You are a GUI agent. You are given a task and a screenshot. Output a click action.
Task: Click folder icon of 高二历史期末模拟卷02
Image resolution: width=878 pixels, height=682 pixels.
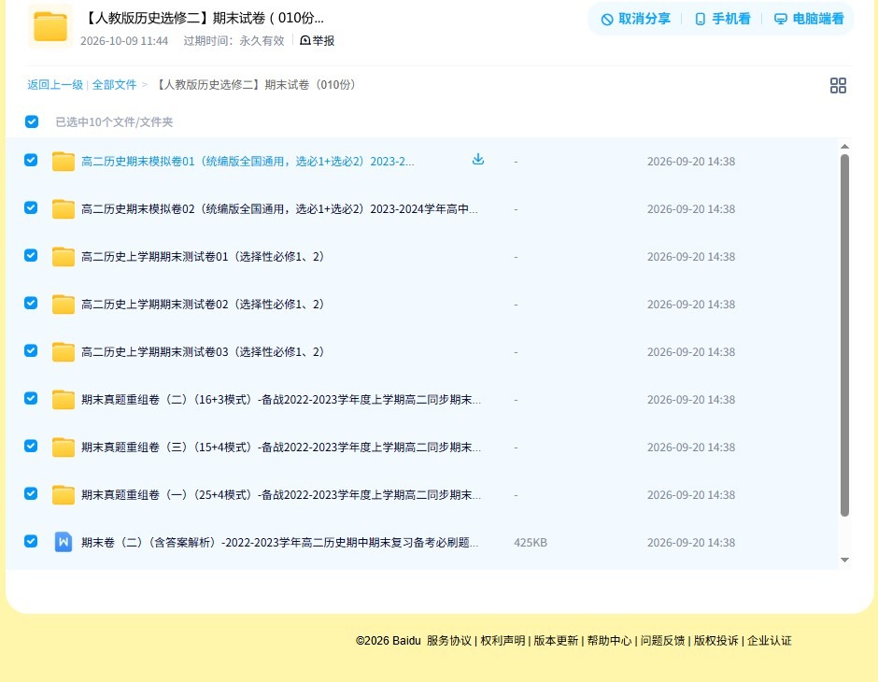[64, 209]
